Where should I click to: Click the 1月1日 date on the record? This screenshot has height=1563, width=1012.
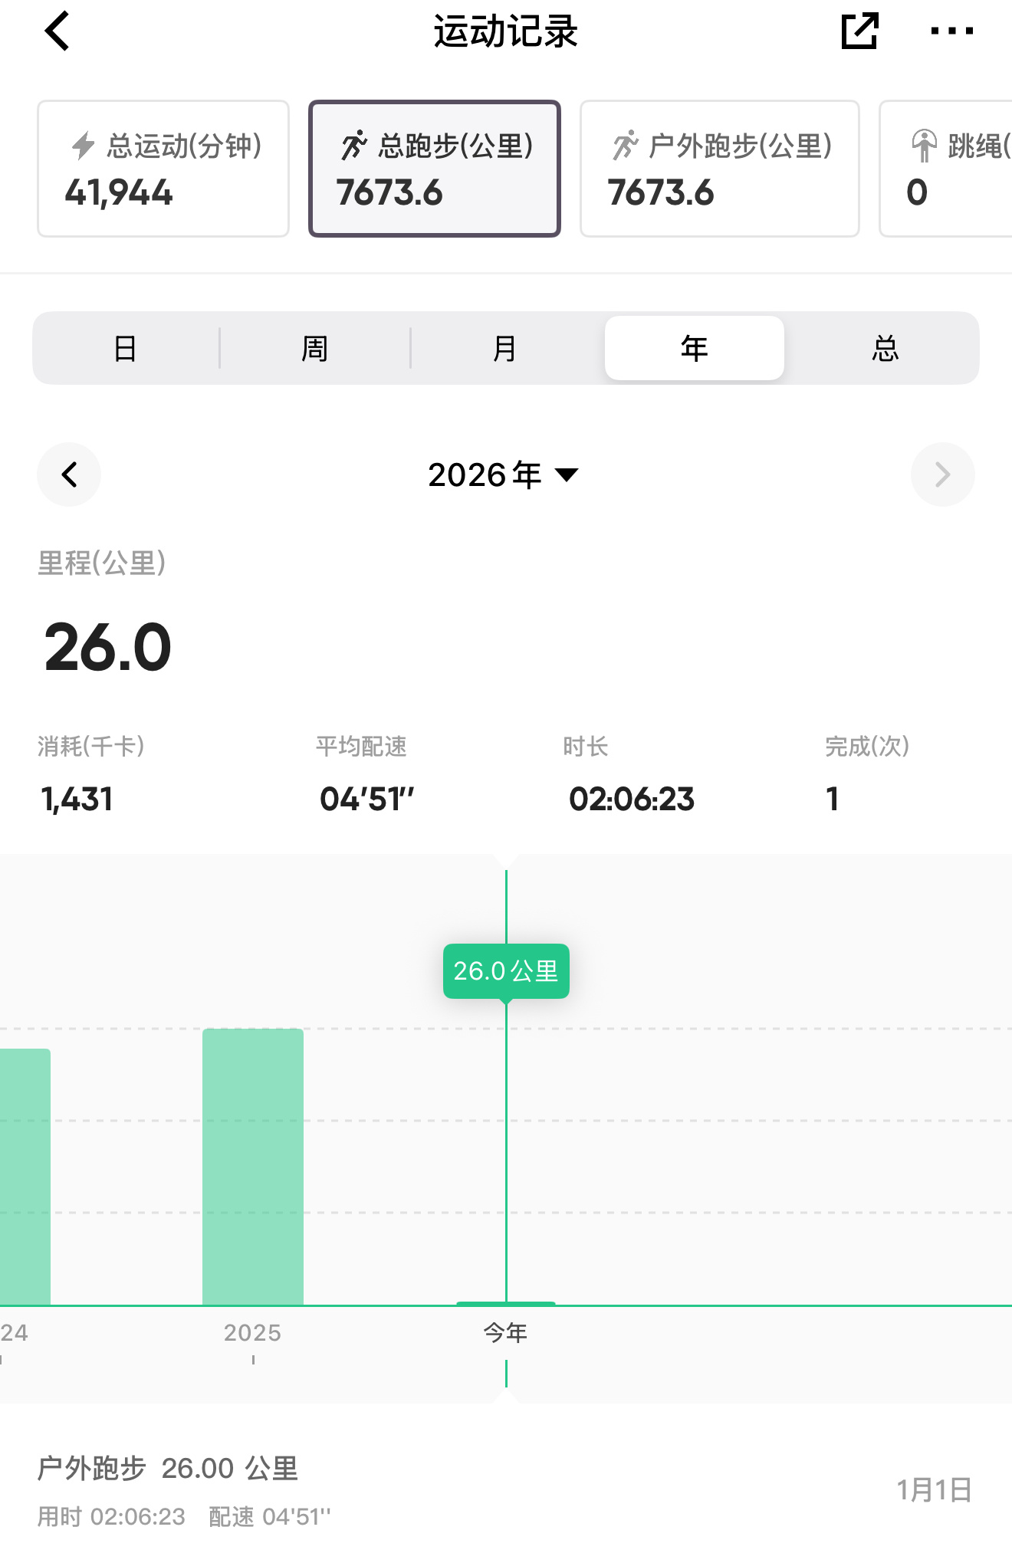pyautogui.click(x=935, y=1490)
